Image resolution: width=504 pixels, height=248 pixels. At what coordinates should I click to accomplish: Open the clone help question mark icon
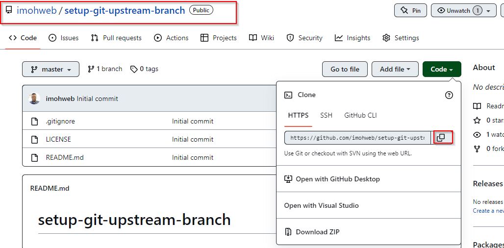tap(449, 95)
